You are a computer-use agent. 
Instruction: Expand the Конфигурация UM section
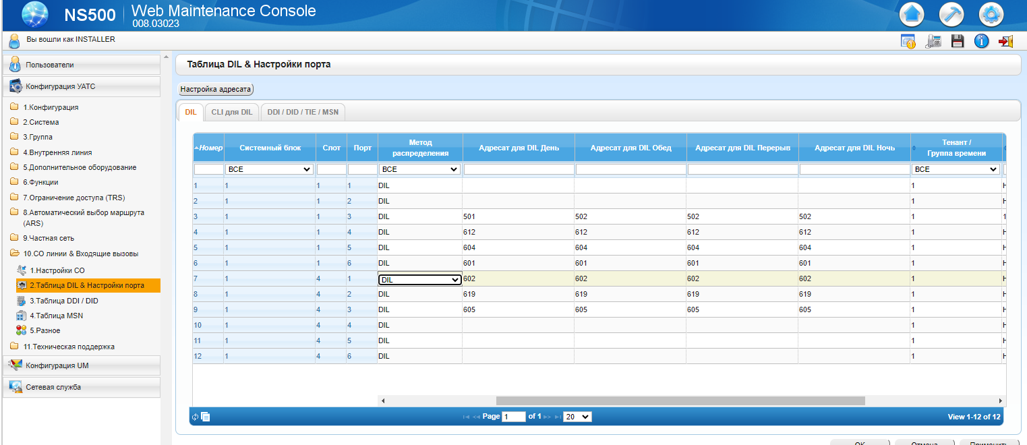pyautogui.click(x=82, y=365)
